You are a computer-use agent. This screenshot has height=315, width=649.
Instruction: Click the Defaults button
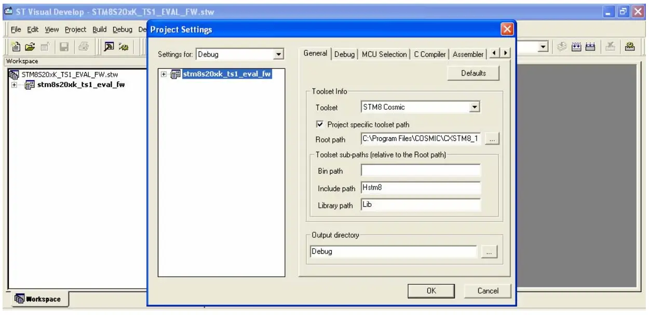point(474,73)
